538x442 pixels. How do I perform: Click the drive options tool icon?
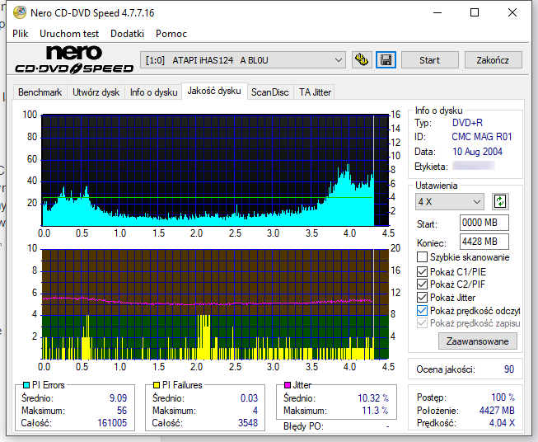pos(362,60)
